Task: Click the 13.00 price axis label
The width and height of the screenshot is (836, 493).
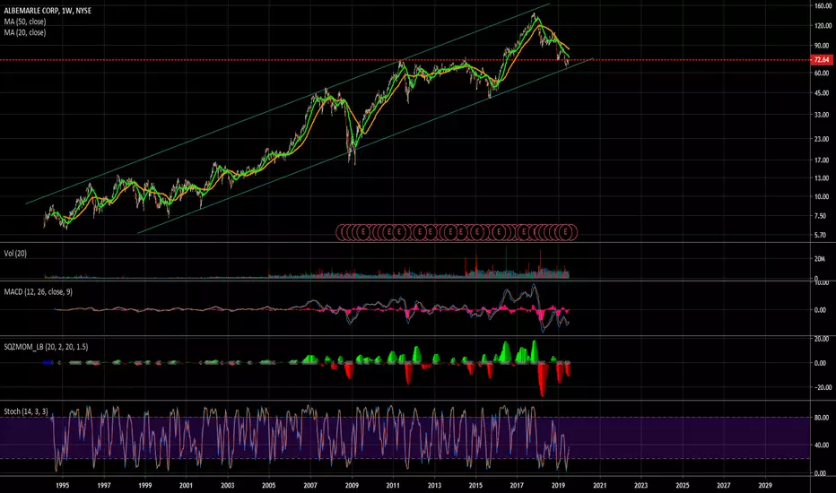Action: [x=823, y=178]
